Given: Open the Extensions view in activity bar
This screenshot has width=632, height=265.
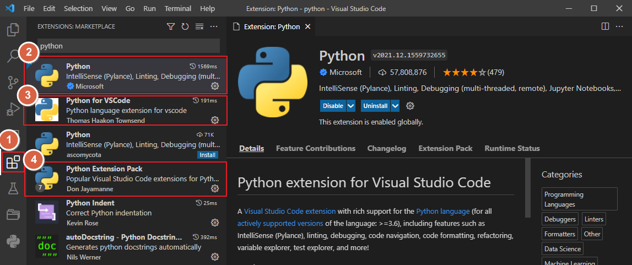Looking at the screenshot, I should 13,163.
